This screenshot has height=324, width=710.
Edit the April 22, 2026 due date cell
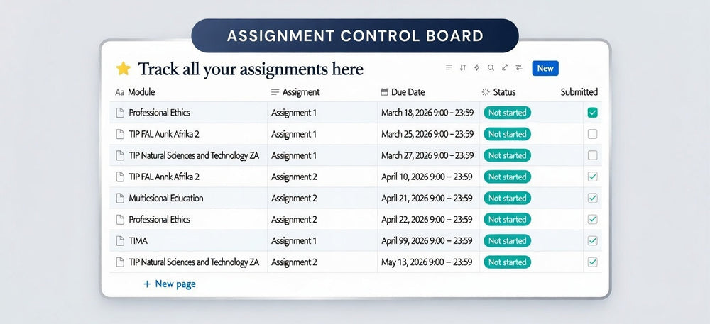click(426, 220)
